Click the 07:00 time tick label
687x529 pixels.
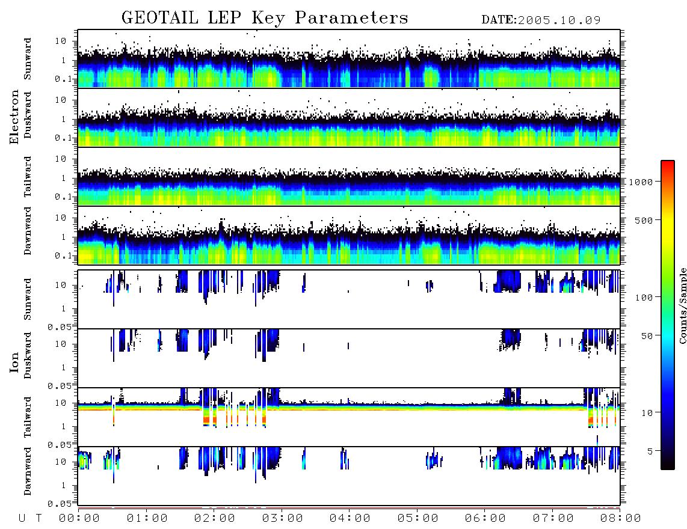[553, 519]
